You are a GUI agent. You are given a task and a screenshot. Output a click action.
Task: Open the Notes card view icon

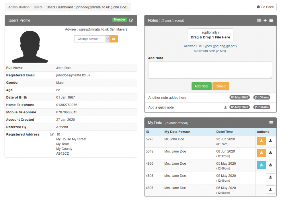click(x=259, y=20)
